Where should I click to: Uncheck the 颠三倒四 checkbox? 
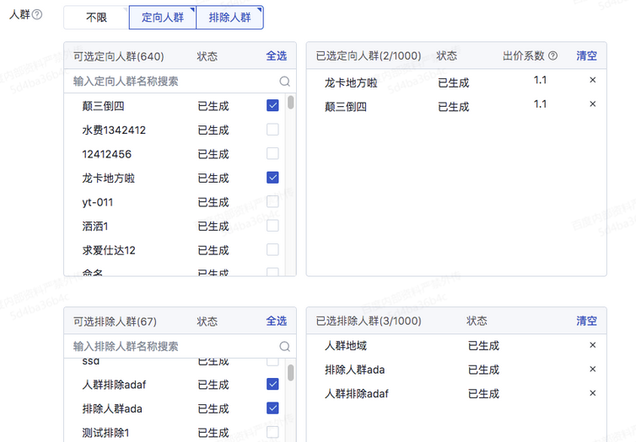coord(272,105)
